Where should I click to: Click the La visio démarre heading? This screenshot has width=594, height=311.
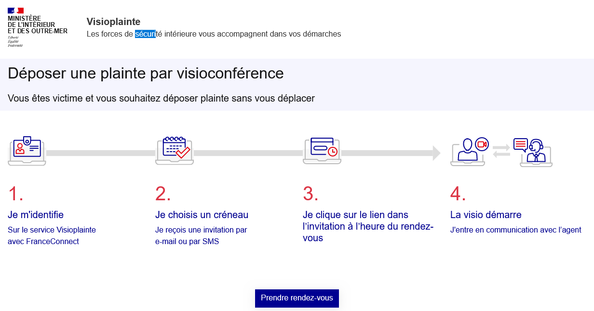pos(486,215)
